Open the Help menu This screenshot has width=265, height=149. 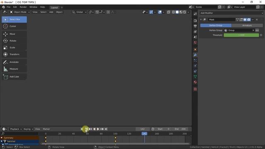point(42,7)
